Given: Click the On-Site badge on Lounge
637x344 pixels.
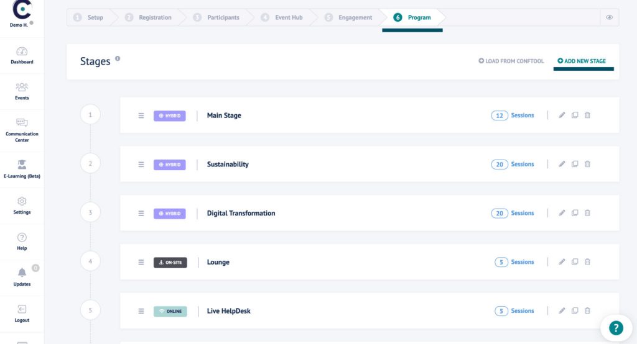Looking at the screenshot, I should 170,263.
